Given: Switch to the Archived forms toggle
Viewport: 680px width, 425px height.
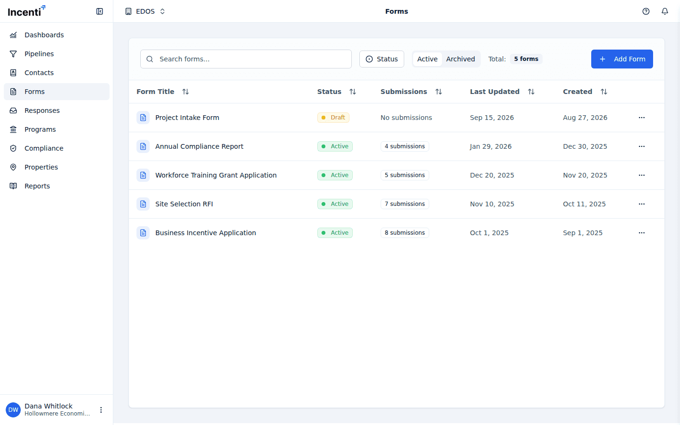Looking at the screenshot, I should tap(460, 59).
